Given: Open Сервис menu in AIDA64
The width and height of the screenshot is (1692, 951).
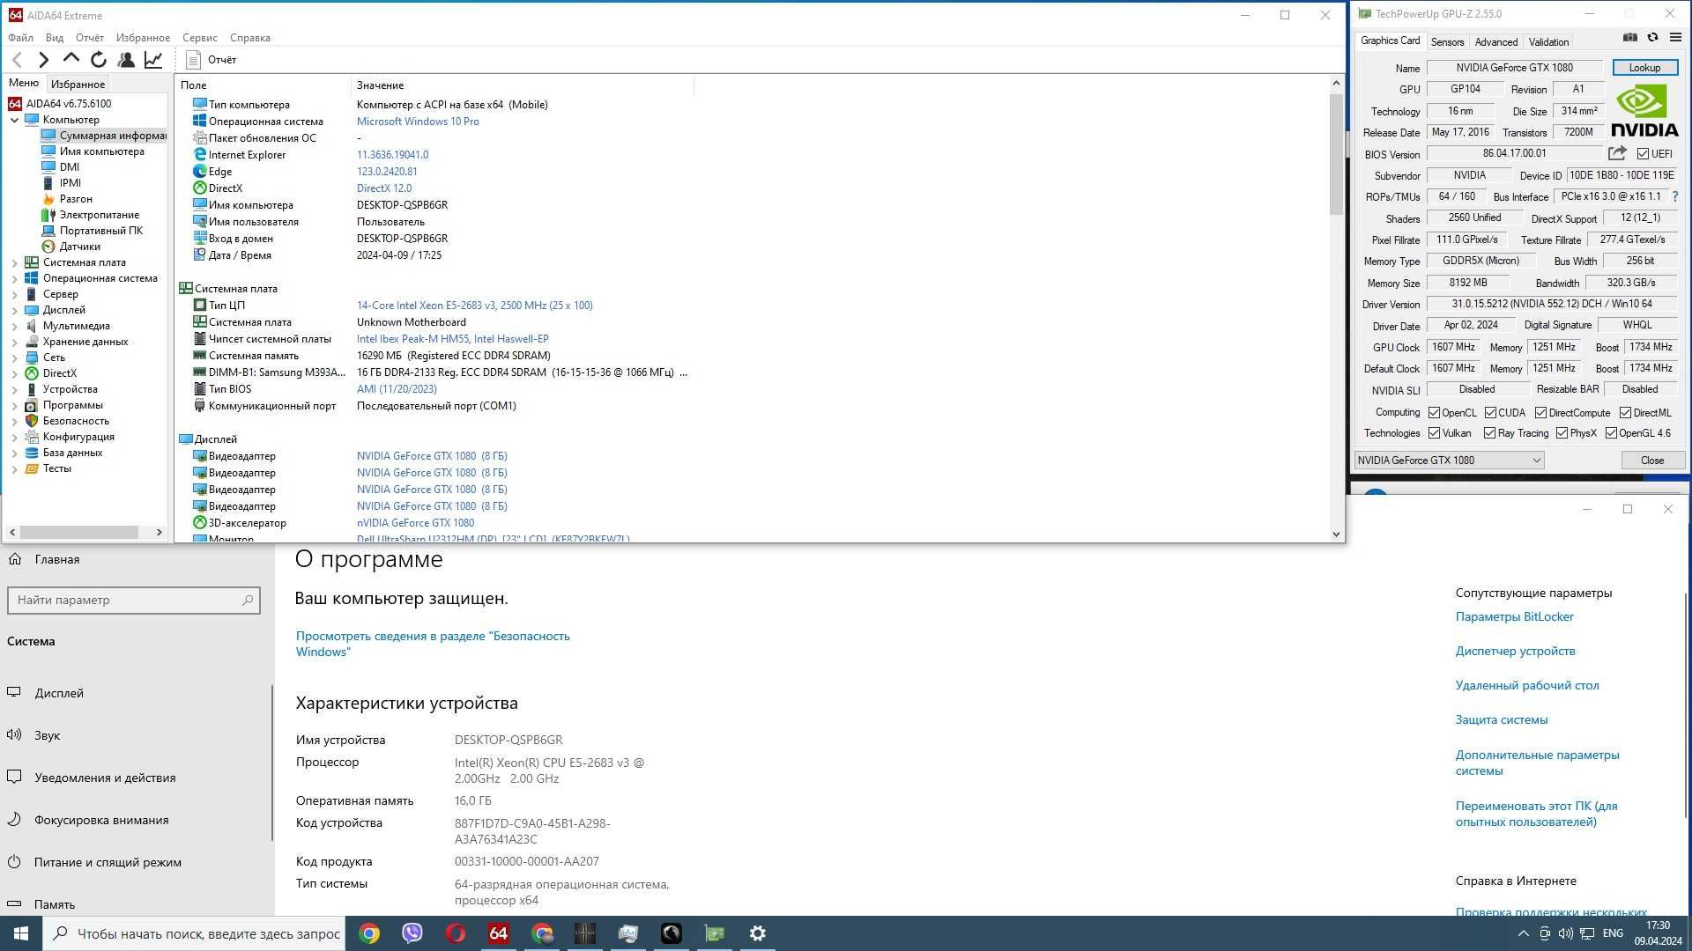Looking at the screenshot, I should (x=200, y=38).
